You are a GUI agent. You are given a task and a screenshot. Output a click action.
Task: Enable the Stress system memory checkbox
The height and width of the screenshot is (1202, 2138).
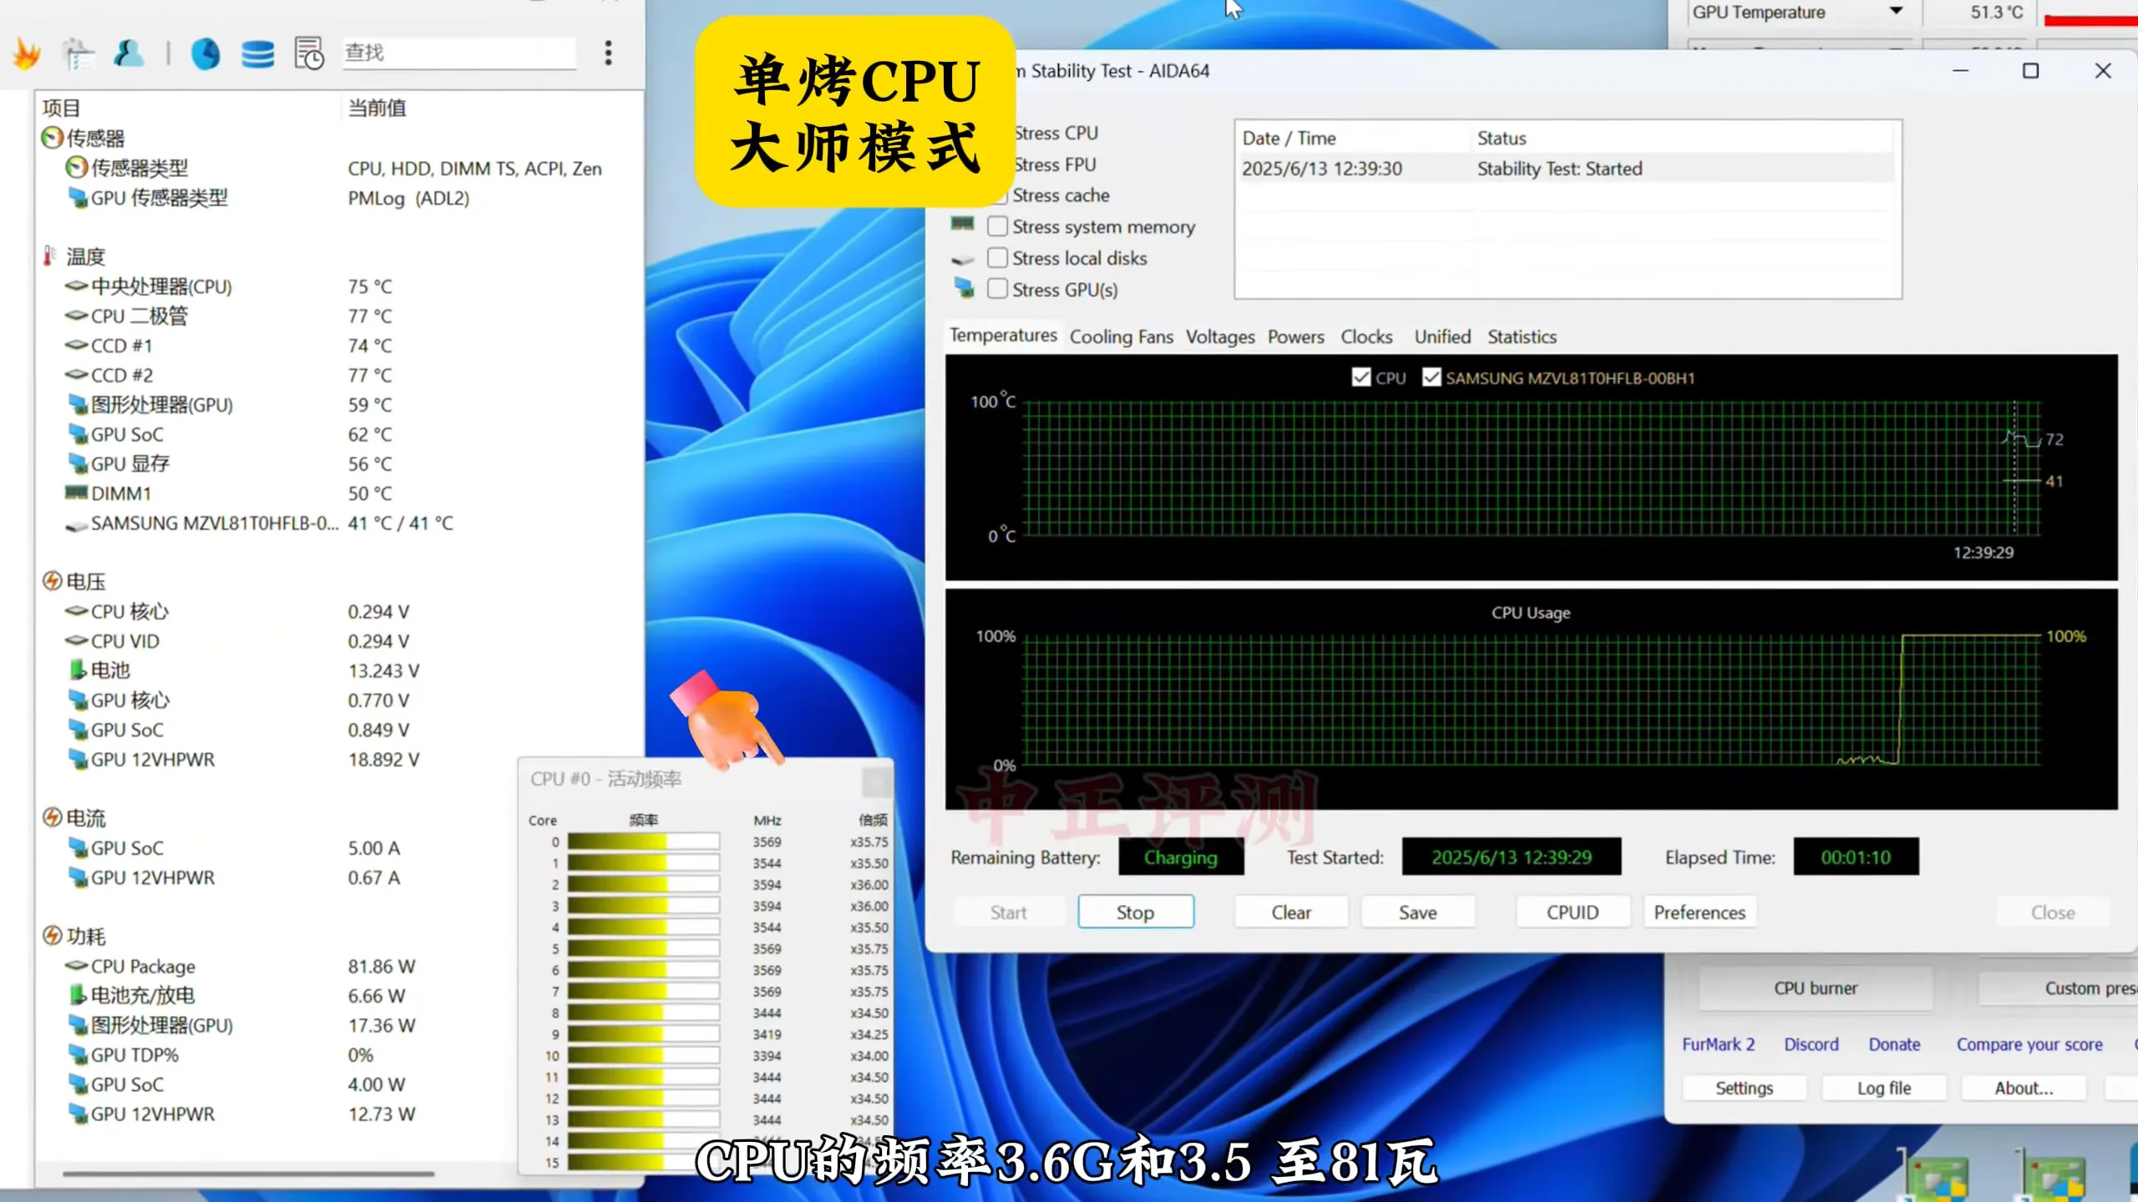[x=997, y=226]
